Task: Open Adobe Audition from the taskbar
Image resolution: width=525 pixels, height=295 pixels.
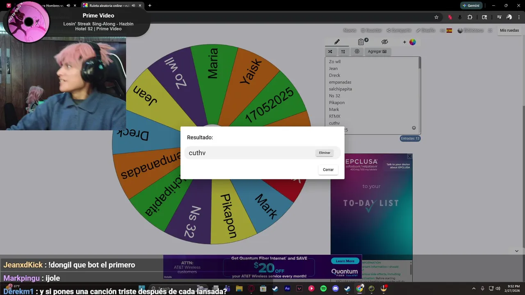Action: (x=287, y=289)
